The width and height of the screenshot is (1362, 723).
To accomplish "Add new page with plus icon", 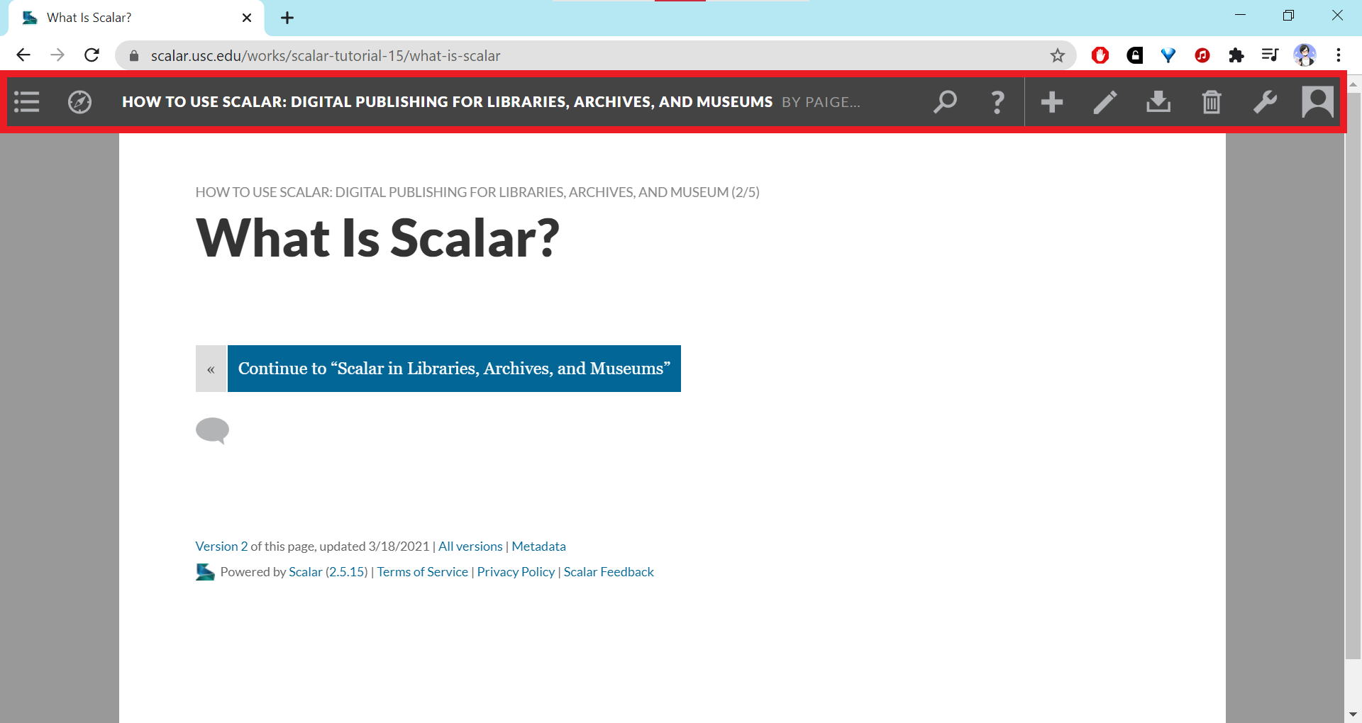I will point(1051,102).
